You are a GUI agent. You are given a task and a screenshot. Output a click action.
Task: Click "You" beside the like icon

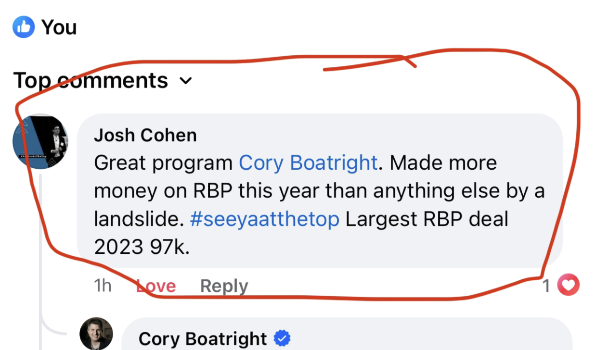coord(59,27)
